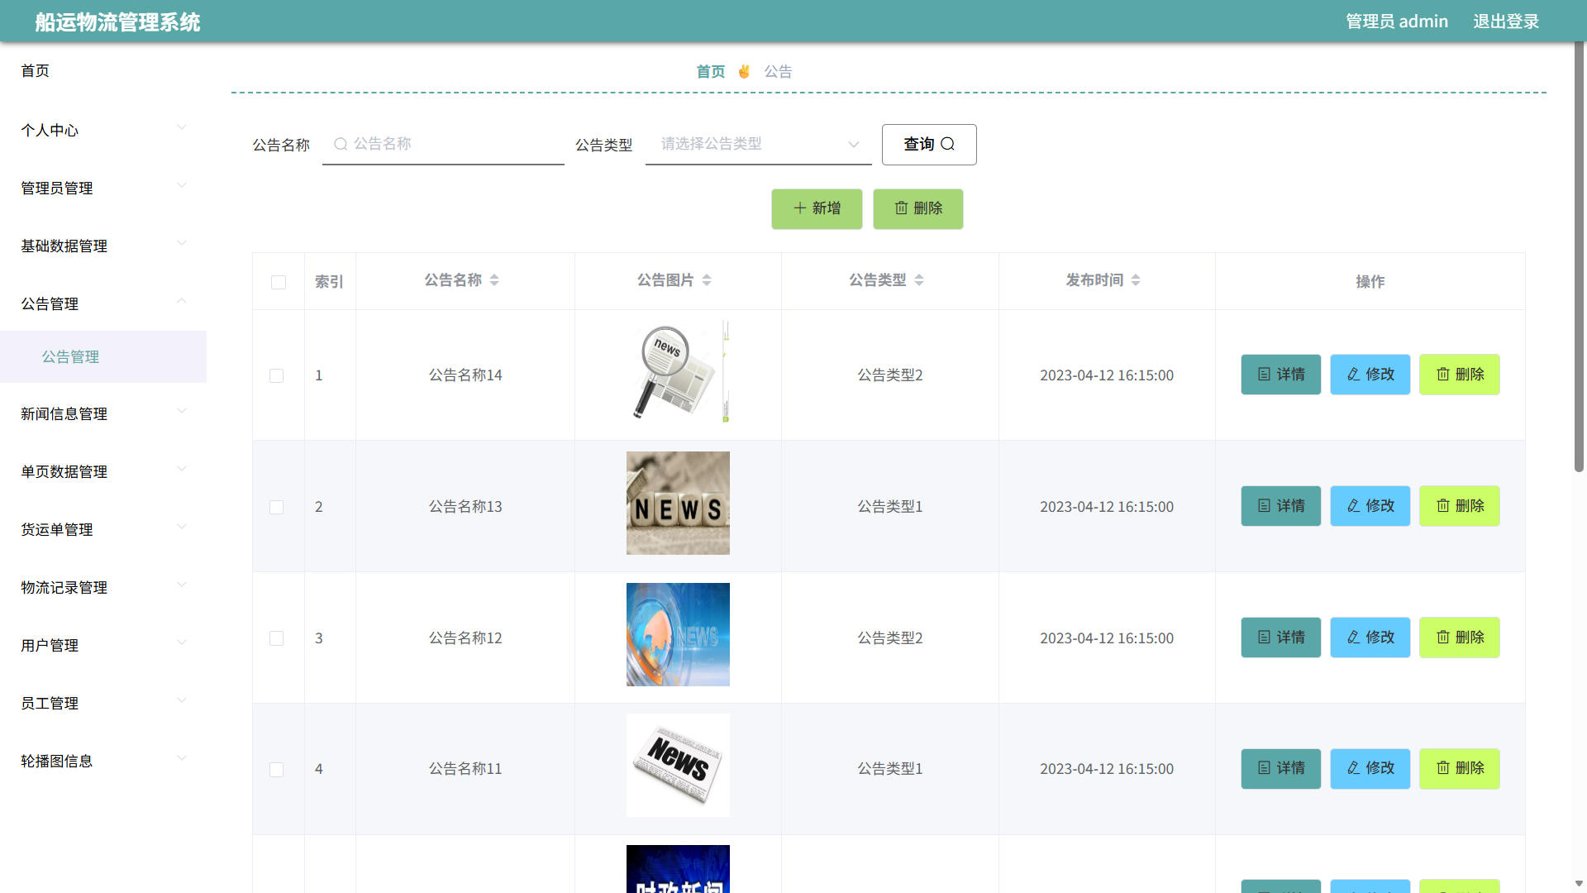Focus the 公告名称 search input field
This screenshot has width=1587, height=893.
(443, 145)
